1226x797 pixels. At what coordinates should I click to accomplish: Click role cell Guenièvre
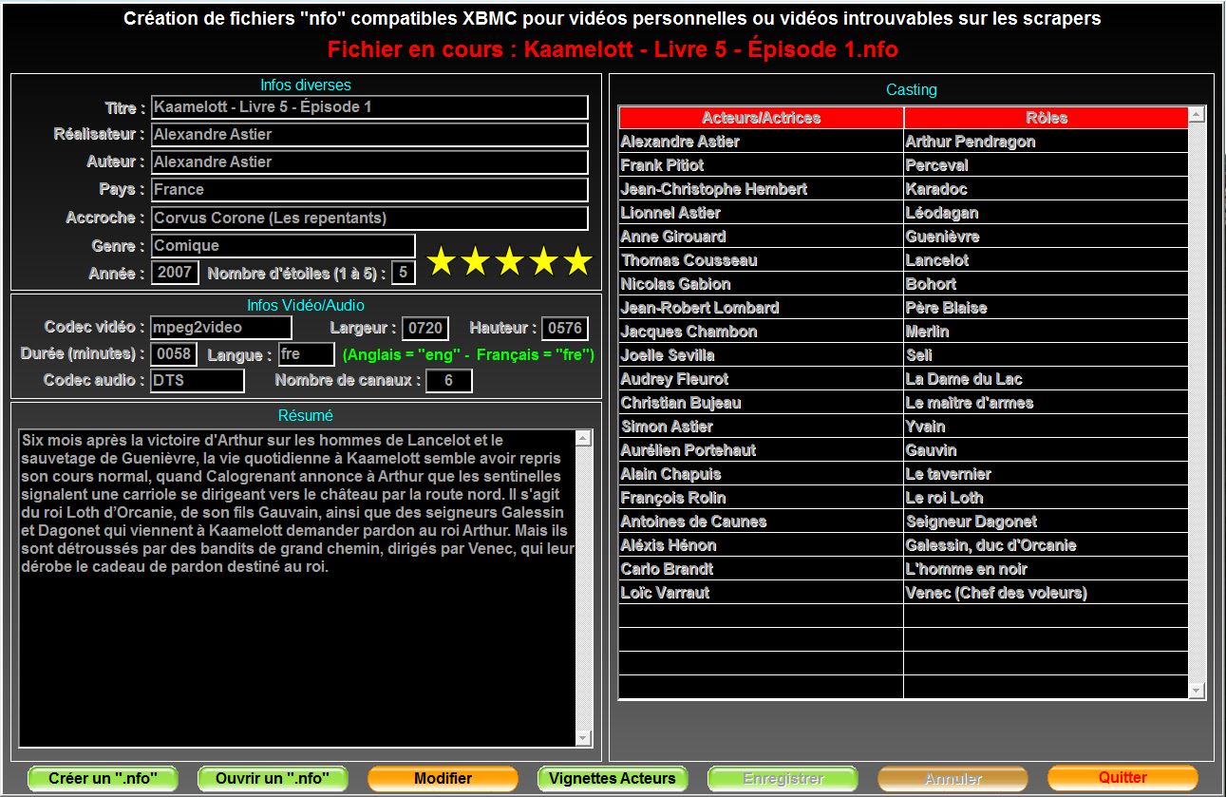[1047, 237]
